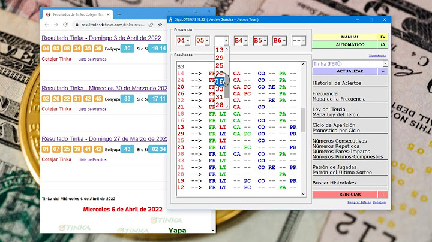Close the Resultados de Tinka tab
432x242 pixels.
108,14
